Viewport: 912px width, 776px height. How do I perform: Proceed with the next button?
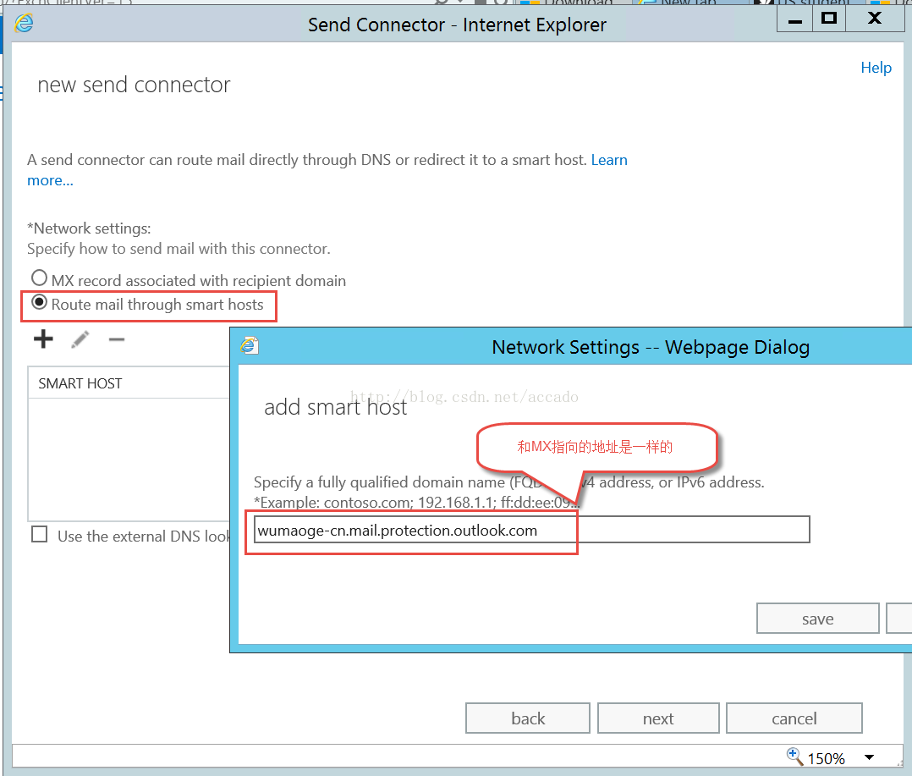point(658,718)
